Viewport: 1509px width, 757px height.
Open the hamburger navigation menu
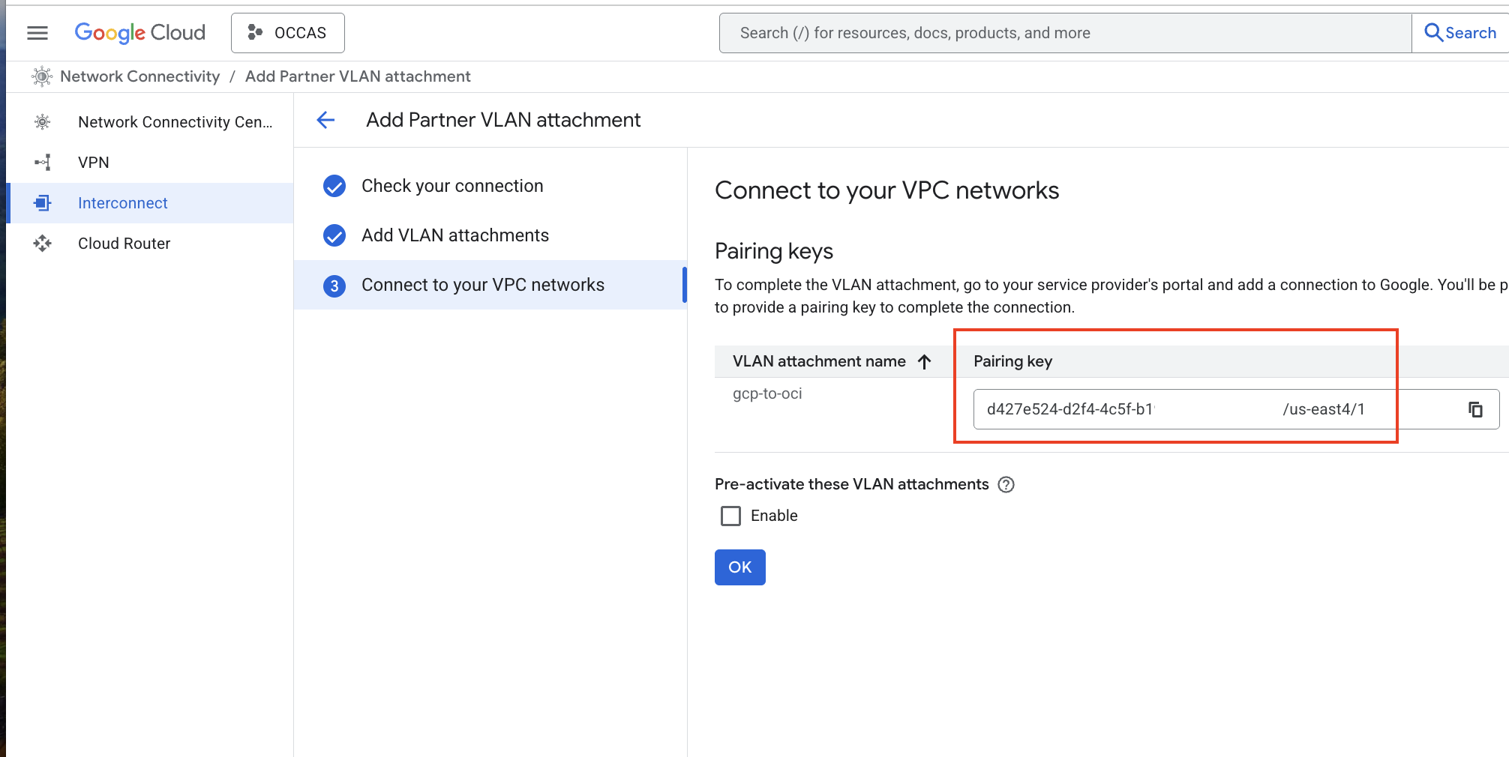tap(37, 33)
